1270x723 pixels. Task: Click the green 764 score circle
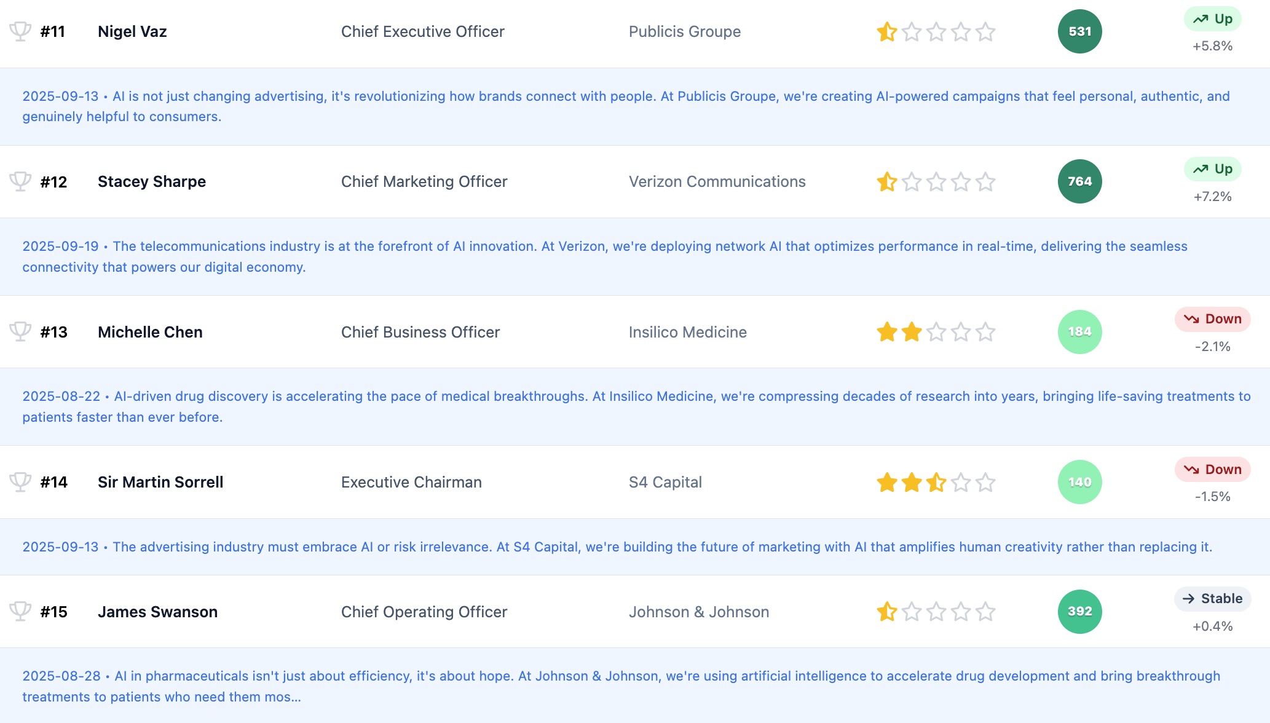pyautogui.click(x=1079, y=181)
